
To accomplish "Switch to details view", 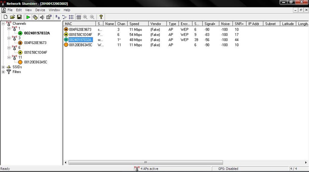I will pos(78,17).
